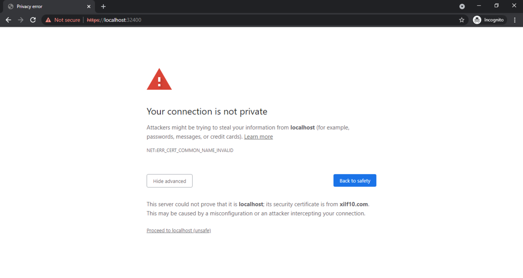
Task: Open the tab search dropdown arrow
Action: point(462,7)
